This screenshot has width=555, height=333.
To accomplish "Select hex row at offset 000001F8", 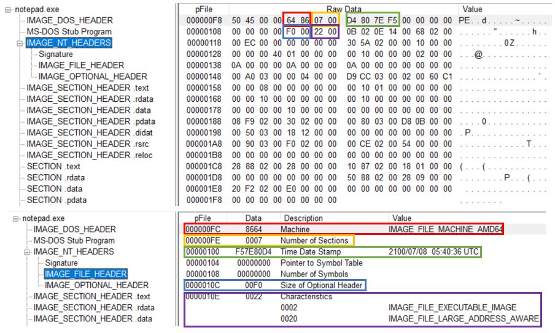I will (365, 200).
